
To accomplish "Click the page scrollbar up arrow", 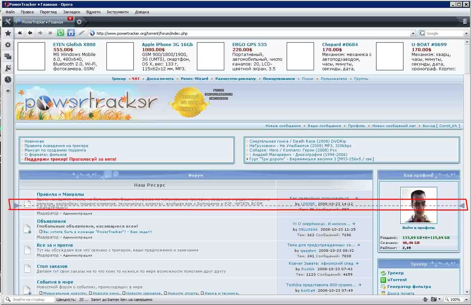I will tap(467, 42).
